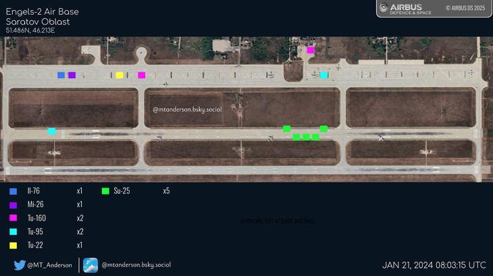Click the x2 count beside Tu-95
Image resolution: width=493 pixels, height=276 pixels.
click(80, 231)
